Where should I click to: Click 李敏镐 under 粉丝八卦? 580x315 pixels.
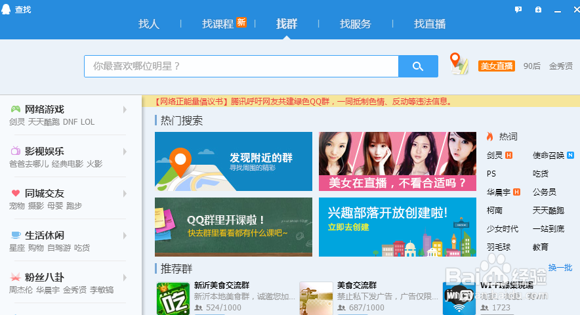[x=102, y=290]
